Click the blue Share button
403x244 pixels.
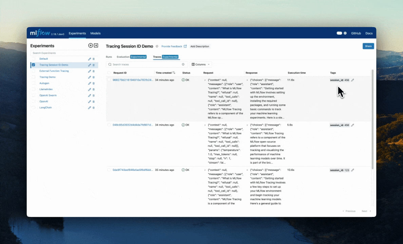pos(368,46)
